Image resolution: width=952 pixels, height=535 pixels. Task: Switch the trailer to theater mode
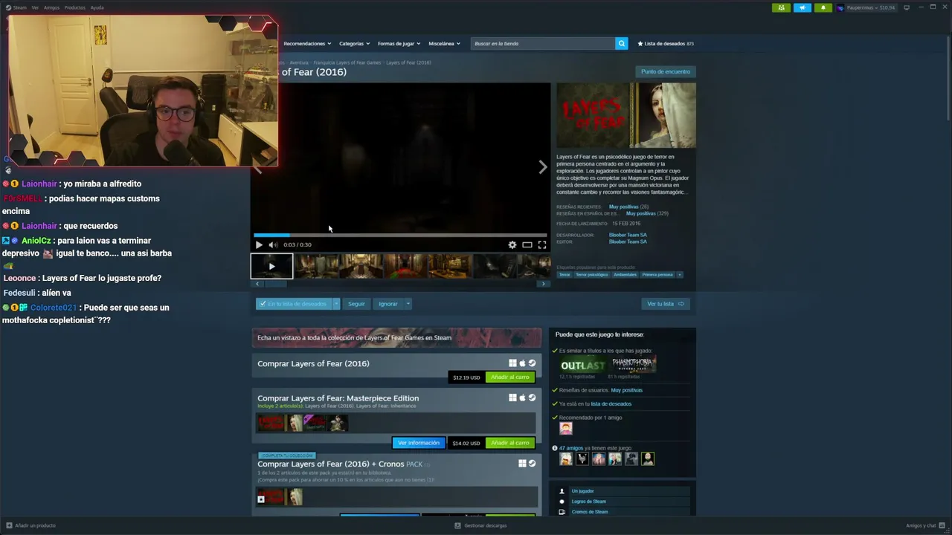527,244
